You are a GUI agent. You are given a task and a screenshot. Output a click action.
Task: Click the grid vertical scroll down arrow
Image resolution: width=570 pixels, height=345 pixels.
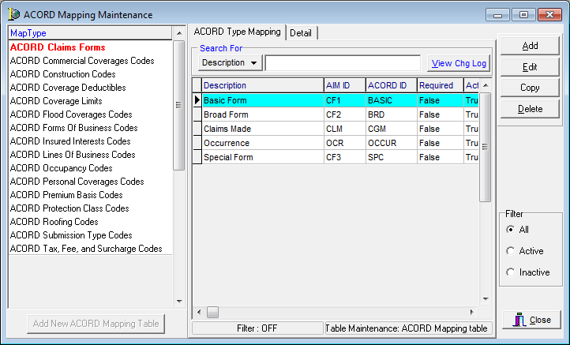click(x=486, y=299)
